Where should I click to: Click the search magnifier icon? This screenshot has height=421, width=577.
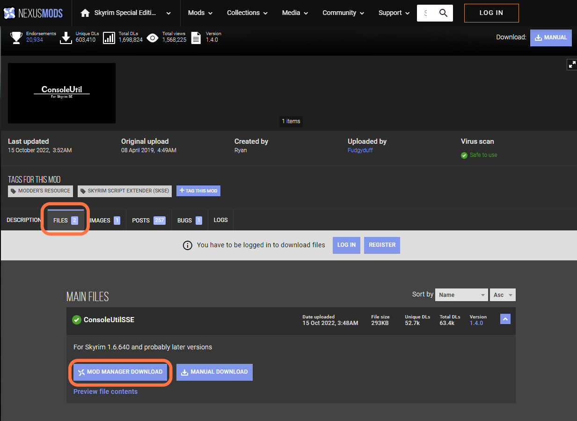point(443,13)
